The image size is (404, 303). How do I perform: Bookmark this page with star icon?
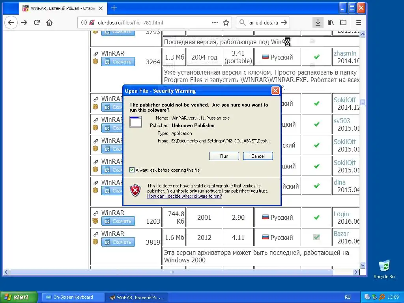click(226, 22)
